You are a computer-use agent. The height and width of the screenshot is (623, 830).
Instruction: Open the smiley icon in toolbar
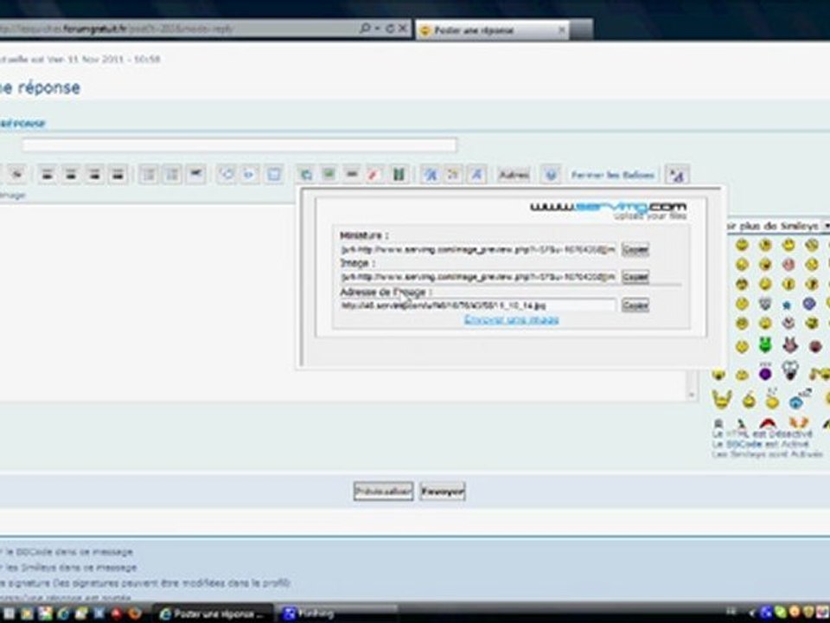[x=551, y=174]
